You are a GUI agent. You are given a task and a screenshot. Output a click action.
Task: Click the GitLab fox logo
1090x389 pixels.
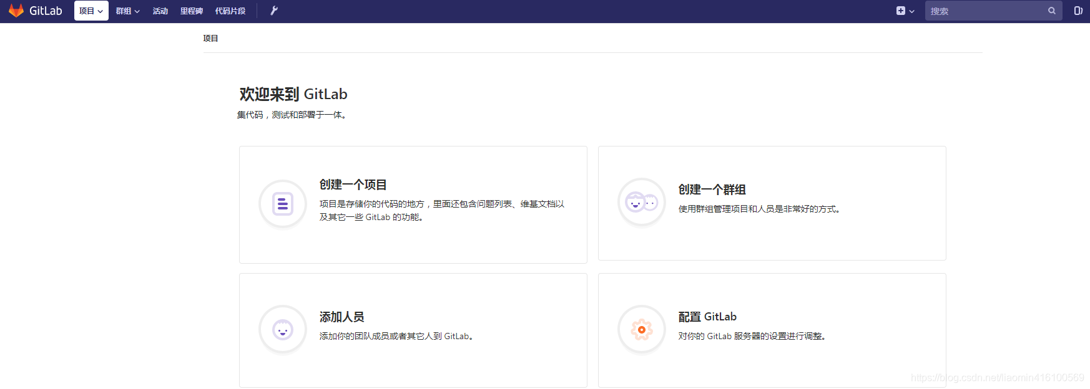click(16, 11)
